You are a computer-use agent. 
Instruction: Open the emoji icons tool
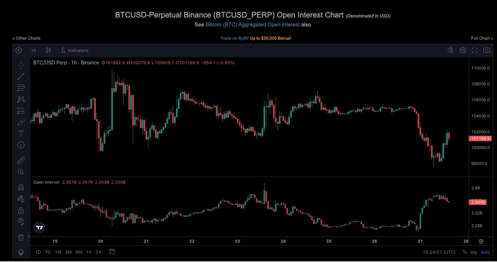click(21, 145)
